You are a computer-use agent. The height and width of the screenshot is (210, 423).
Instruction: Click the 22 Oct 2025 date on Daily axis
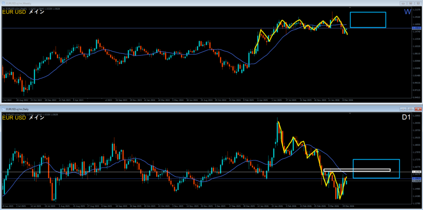coord(164,206)
